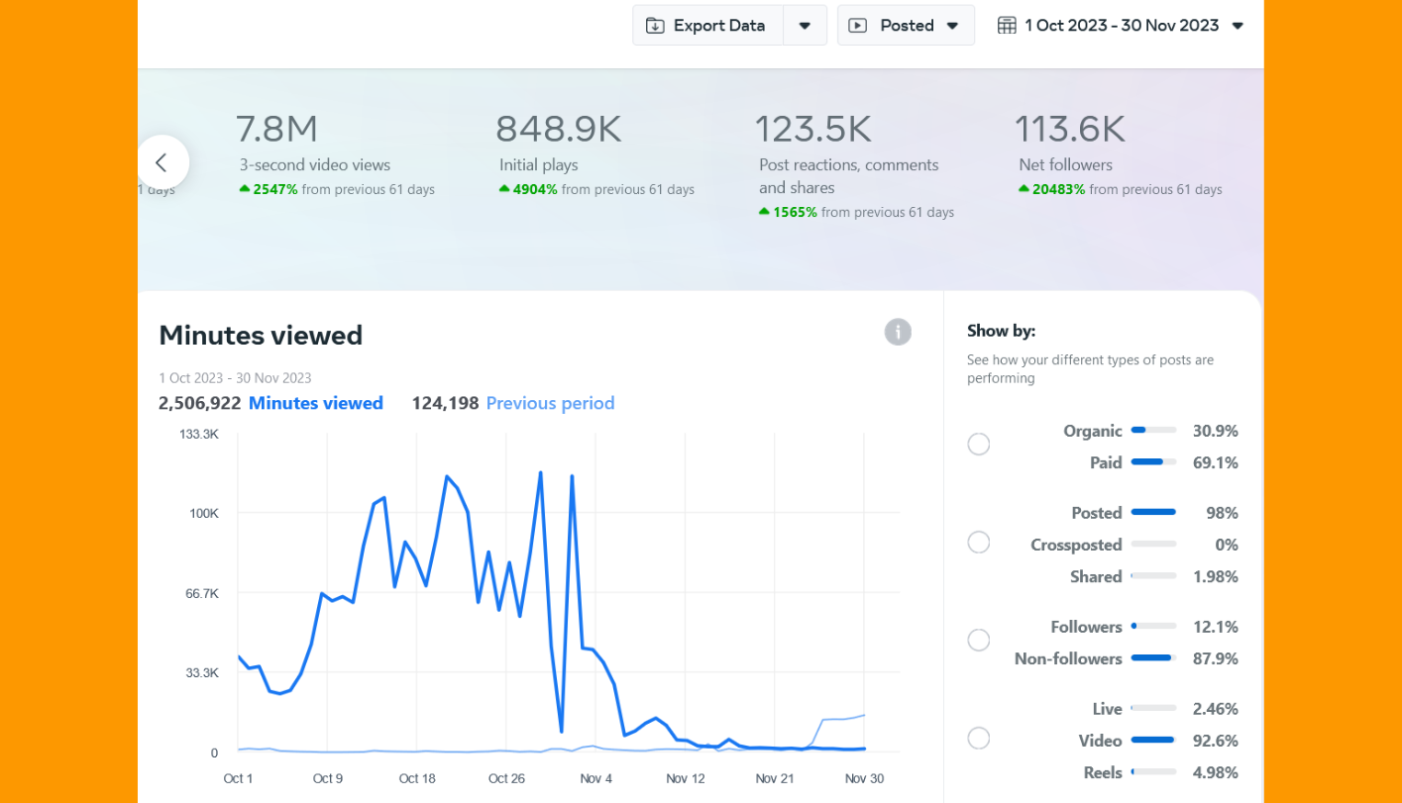Click the Minutes viewed legend label
This screenshot has width=1402, height=803.
click(x=315, y=403)
